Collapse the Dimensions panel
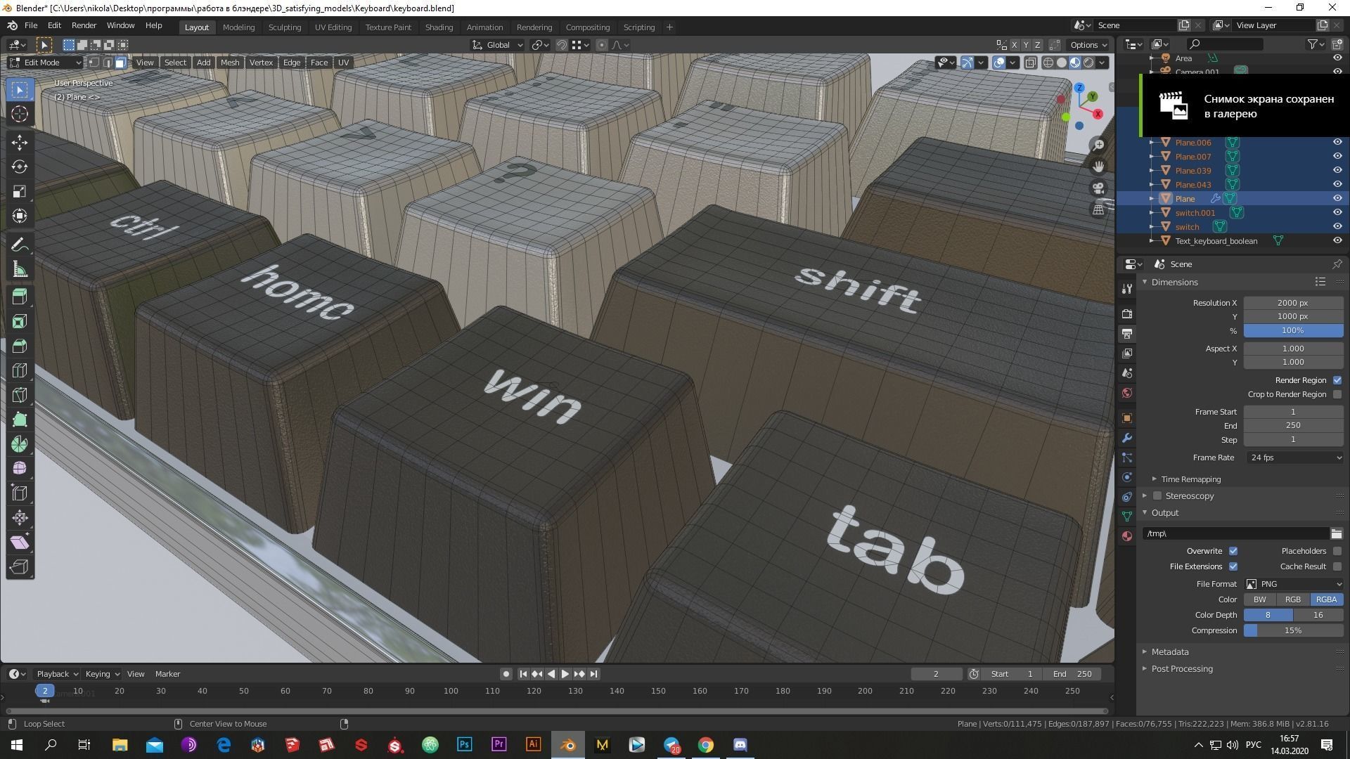Image resolution: width=1350 pixels, height=759 pixels. pyautogui.click(x=1174, y=283)
